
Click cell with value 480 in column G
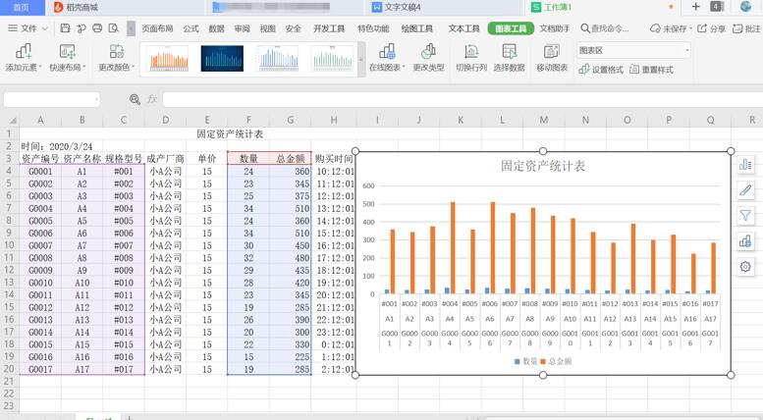(291, 258)
